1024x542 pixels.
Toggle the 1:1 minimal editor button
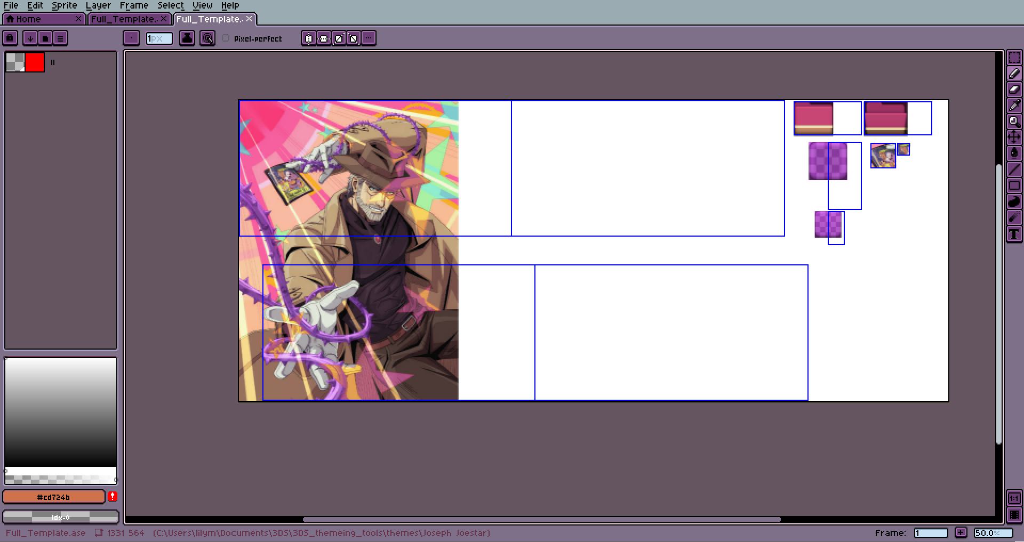pyautogui.click(x=1014, y=498)
